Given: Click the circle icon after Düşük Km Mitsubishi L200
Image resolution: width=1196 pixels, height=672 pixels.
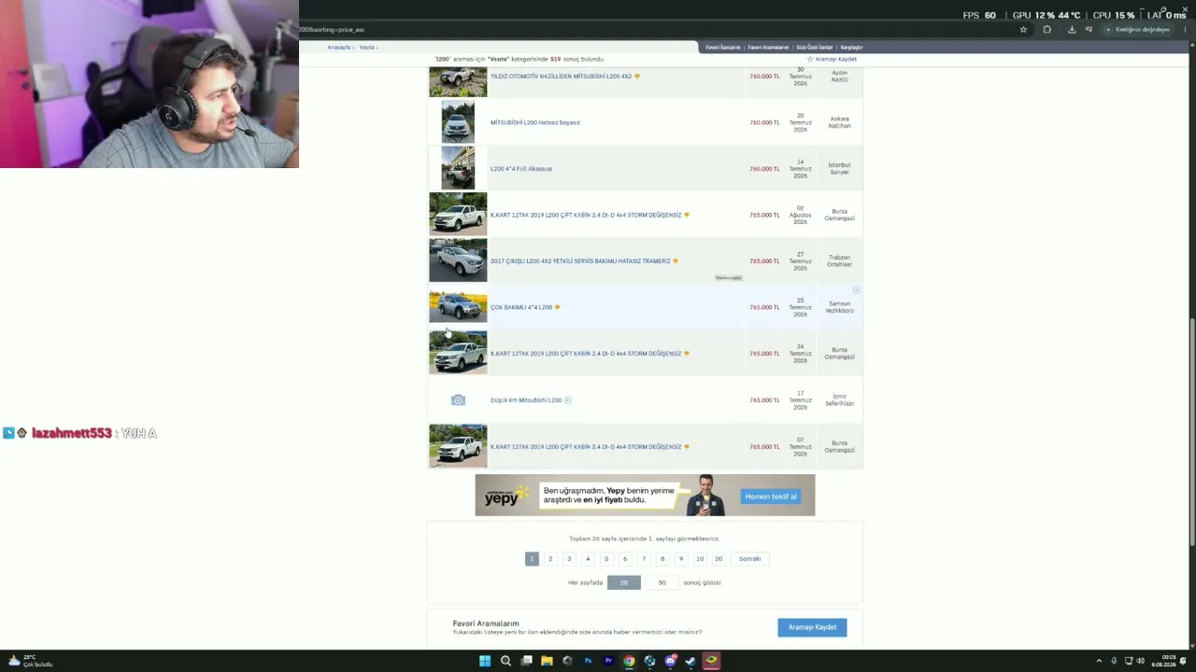Looking at the screenshot, I should click(x=567, y=400).
